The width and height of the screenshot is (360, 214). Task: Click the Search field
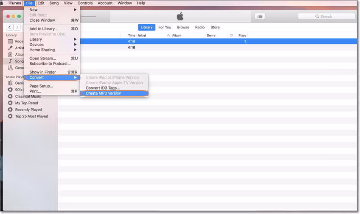[x=326, y=16]
